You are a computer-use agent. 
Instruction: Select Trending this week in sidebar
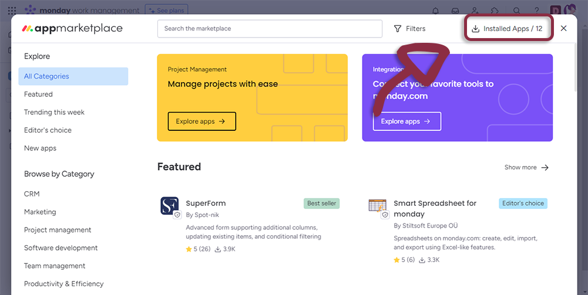(x=54, y=112)
